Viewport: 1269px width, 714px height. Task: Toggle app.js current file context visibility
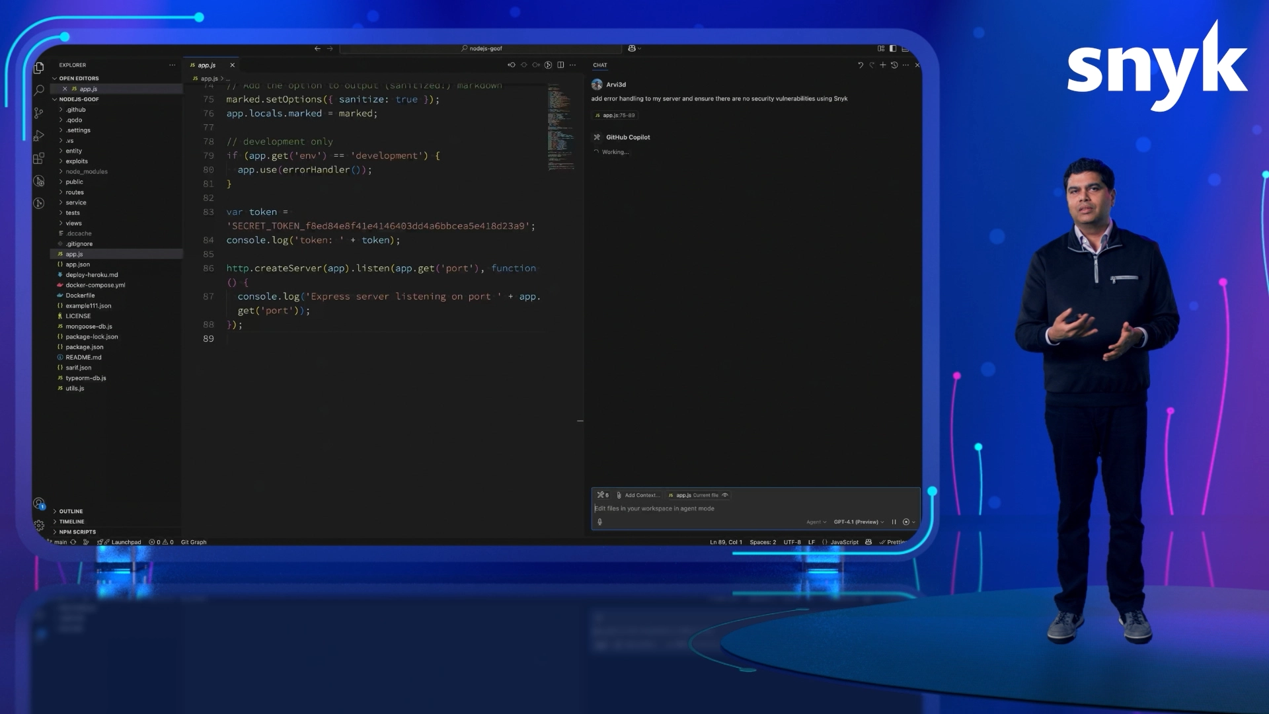(x=725, y=495)
